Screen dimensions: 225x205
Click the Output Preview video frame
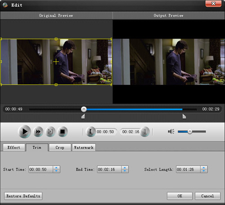169,62
